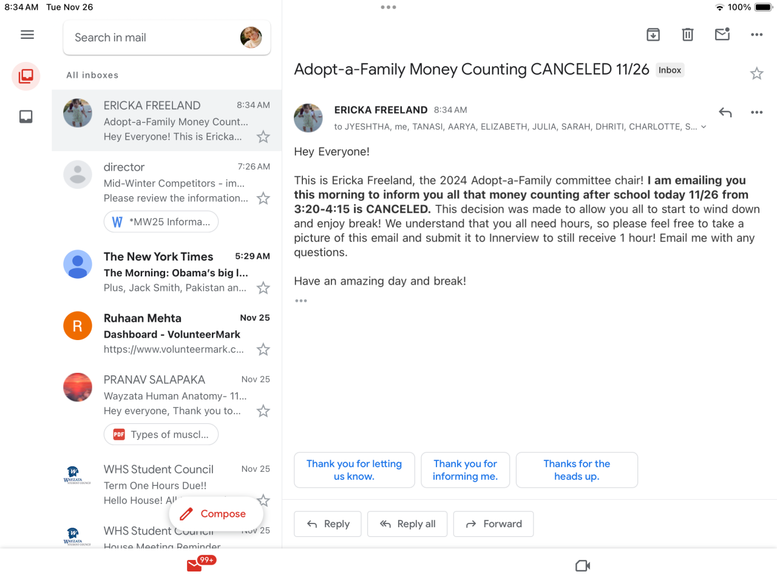Screen dimensions: 777x583
Task: Archive the open email
Action: [653, 35]
